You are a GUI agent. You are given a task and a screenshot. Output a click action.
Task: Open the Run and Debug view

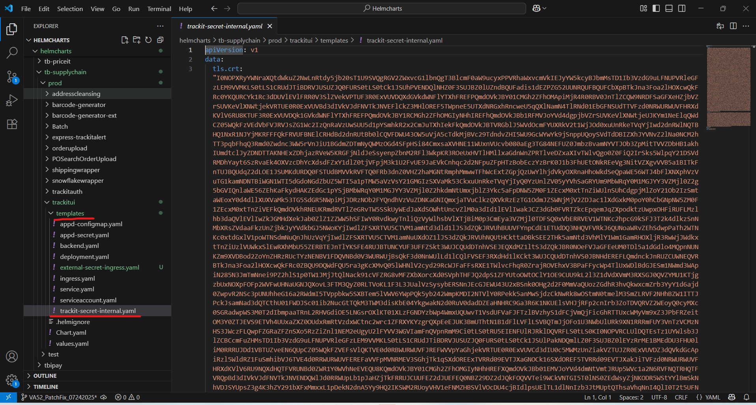pos(12,101)
